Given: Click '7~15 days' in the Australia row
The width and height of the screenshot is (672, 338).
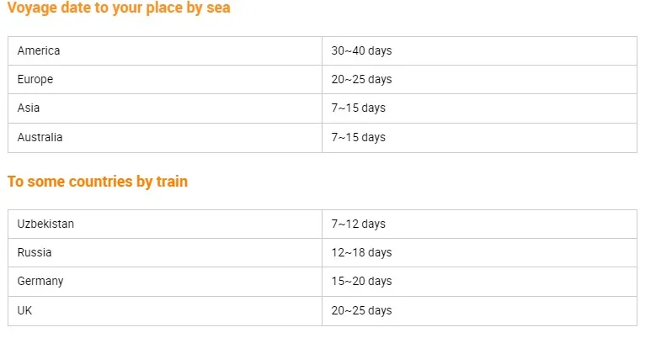Looking at the screenshot, I should coord(358,137).
